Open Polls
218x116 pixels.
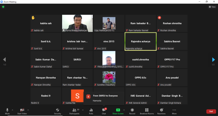[x=91, y=111]
